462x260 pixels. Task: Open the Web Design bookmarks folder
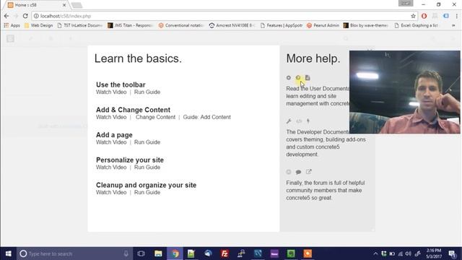click(x=38, y=26)
